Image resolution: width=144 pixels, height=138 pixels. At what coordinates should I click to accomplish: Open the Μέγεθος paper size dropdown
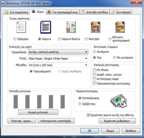pos(58,65)
